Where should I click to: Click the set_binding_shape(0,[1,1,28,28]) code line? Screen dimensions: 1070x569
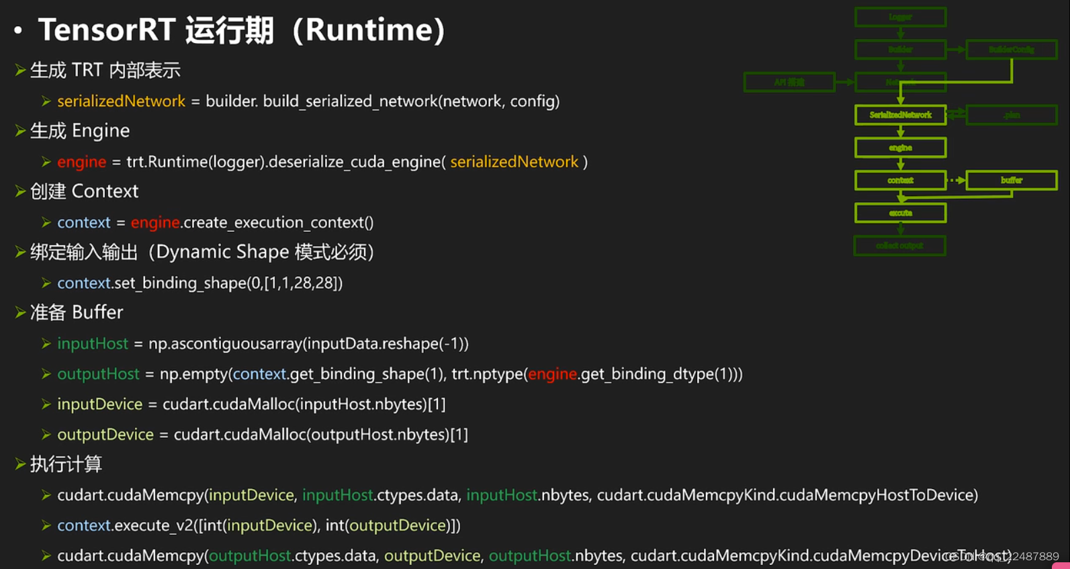[x=199, y=283]
